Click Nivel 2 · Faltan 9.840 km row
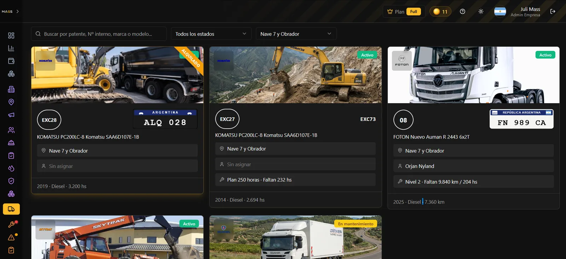Viewport: 566px width, 259px height. (x=474, y=182)
